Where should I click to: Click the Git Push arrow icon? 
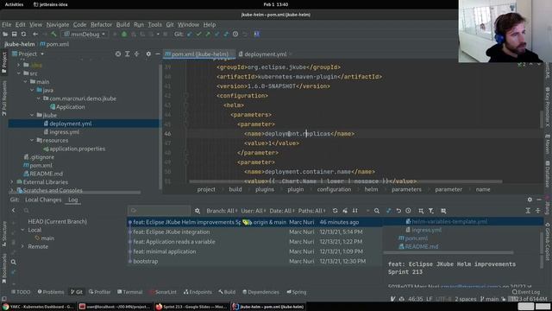[208, 35]
